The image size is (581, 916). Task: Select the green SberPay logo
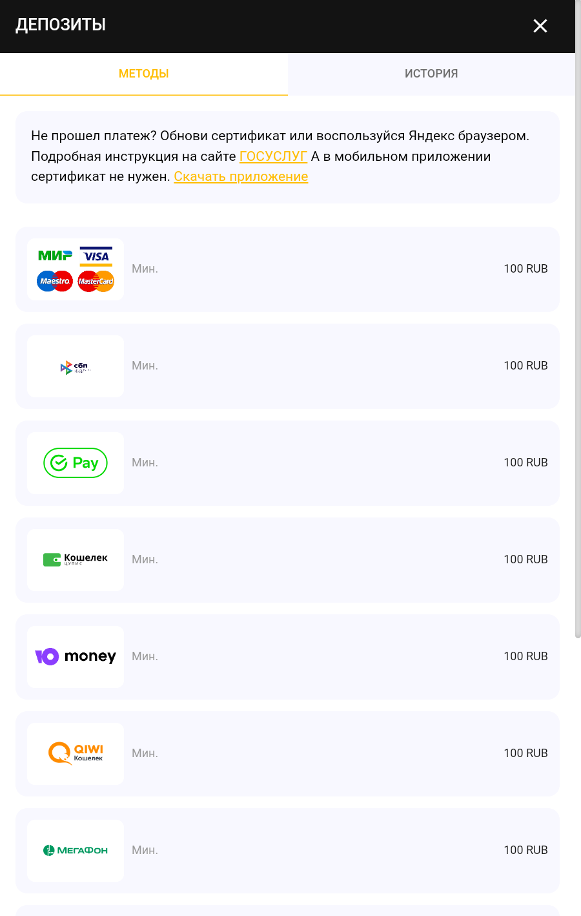point(76,463)
